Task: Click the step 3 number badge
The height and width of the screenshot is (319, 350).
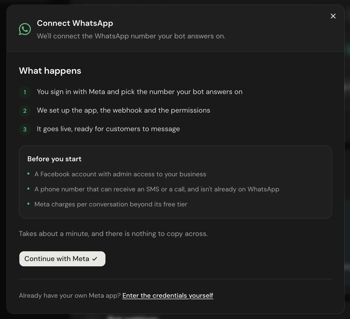Action: click(25, 129)
